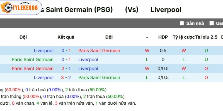Click the HDP column header
Screen dimensions: 223x111
tap(163, 37)
